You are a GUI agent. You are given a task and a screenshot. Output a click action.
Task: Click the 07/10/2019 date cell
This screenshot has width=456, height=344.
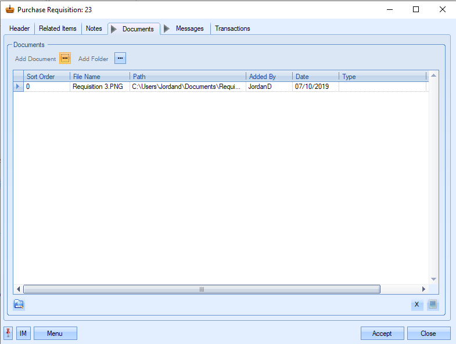(316, 87)
